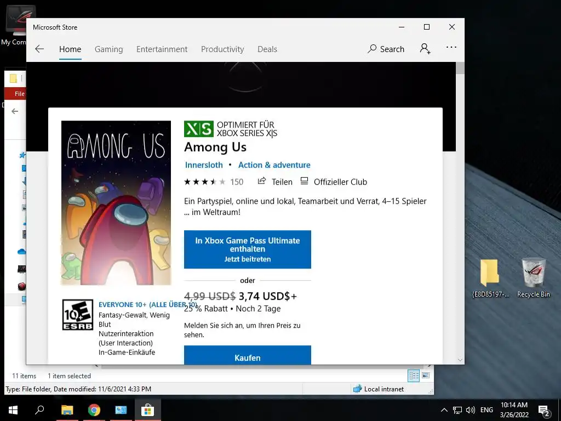Click the back arrow in File Explorer

click(x=15, y=111)
